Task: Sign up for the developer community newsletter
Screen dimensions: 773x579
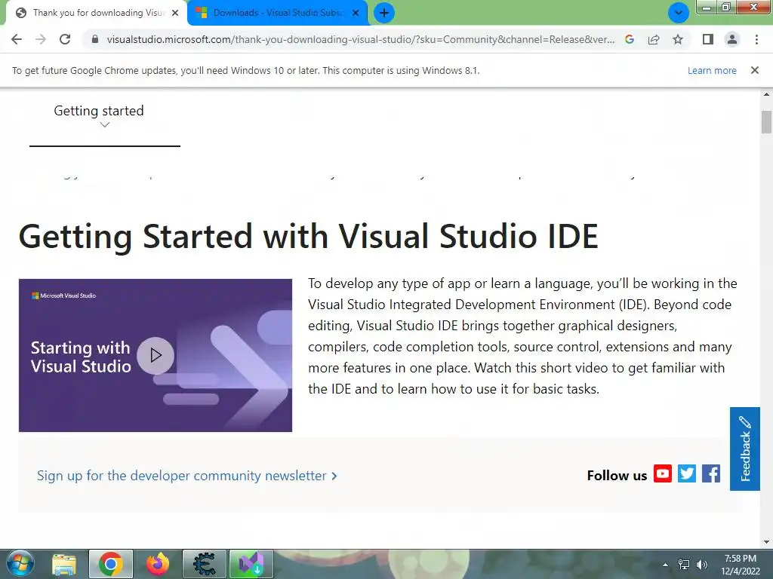Action: (x=187, y=476)
